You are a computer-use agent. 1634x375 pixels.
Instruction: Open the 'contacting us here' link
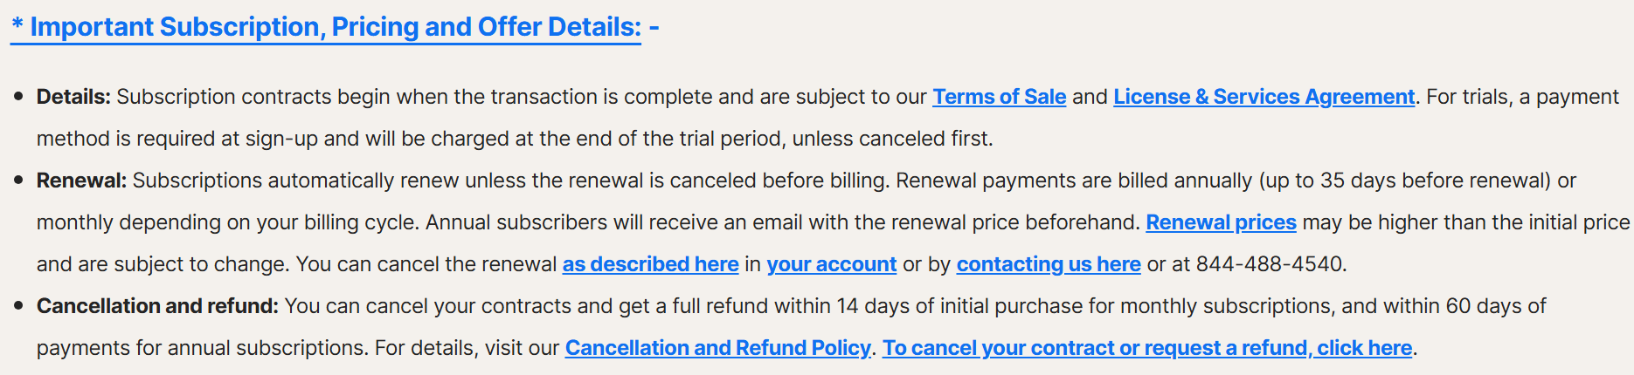(1049, 264)
